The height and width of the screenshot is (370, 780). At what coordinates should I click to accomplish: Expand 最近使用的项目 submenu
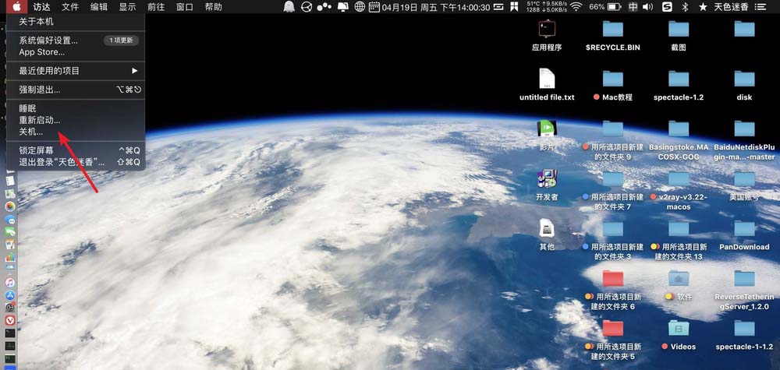(49, 71)
